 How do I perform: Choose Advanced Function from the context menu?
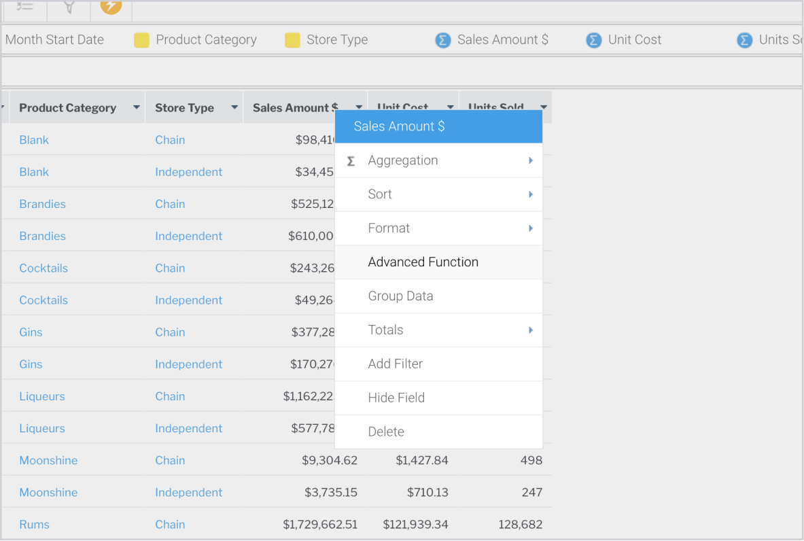423,262
